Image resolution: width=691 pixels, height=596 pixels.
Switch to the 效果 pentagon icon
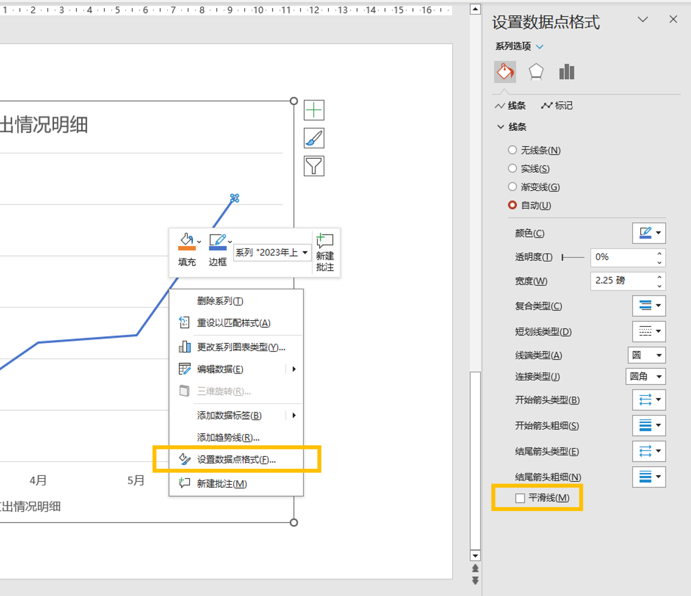[536, 71]
